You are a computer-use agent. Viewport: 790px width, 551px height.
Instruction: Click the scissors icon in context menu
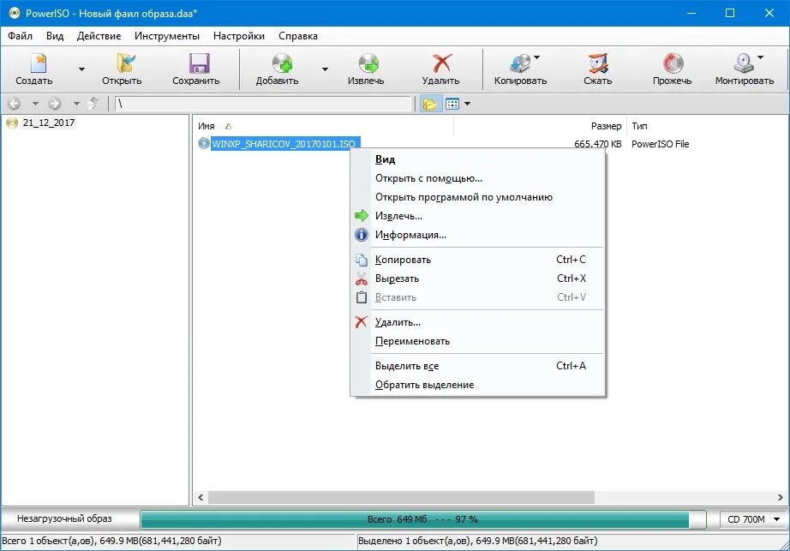tap(362, 278)
